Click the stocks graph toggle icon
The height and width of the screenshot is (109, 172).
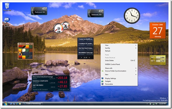pyautogui.click(x=66, y=90)
